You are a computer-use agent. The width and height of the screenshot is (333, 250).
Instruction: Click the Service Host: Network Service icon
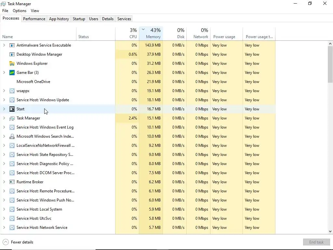(x=12, y=228)
